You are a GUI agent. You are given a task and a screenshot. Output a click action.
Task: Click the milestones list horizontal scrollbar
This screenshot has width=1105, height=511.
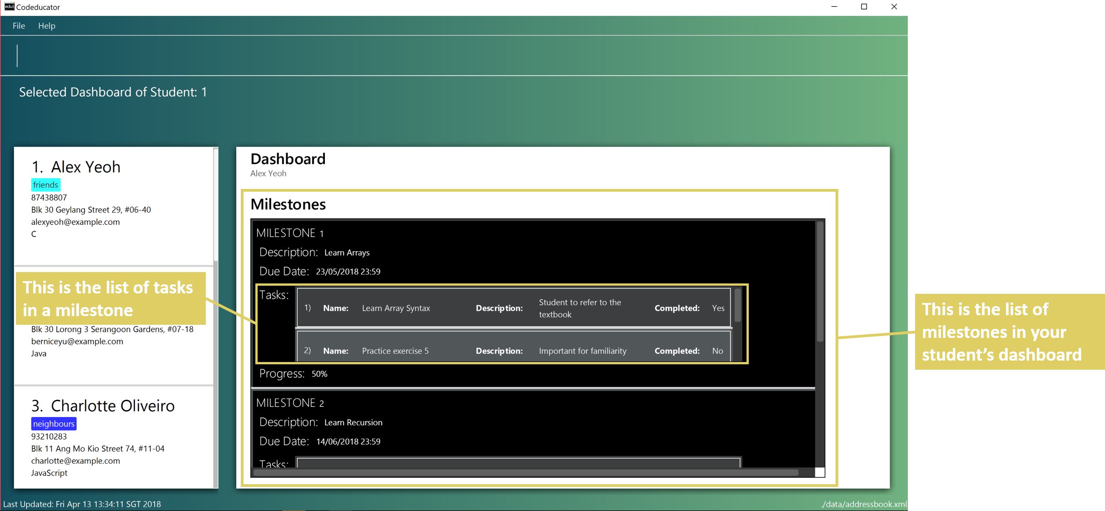coord(526,472)
